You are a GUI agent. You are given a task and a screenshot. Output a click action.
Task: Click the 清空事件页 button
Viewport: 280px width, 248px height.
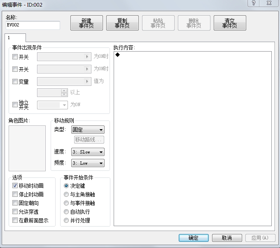click(x=230, y=23)
